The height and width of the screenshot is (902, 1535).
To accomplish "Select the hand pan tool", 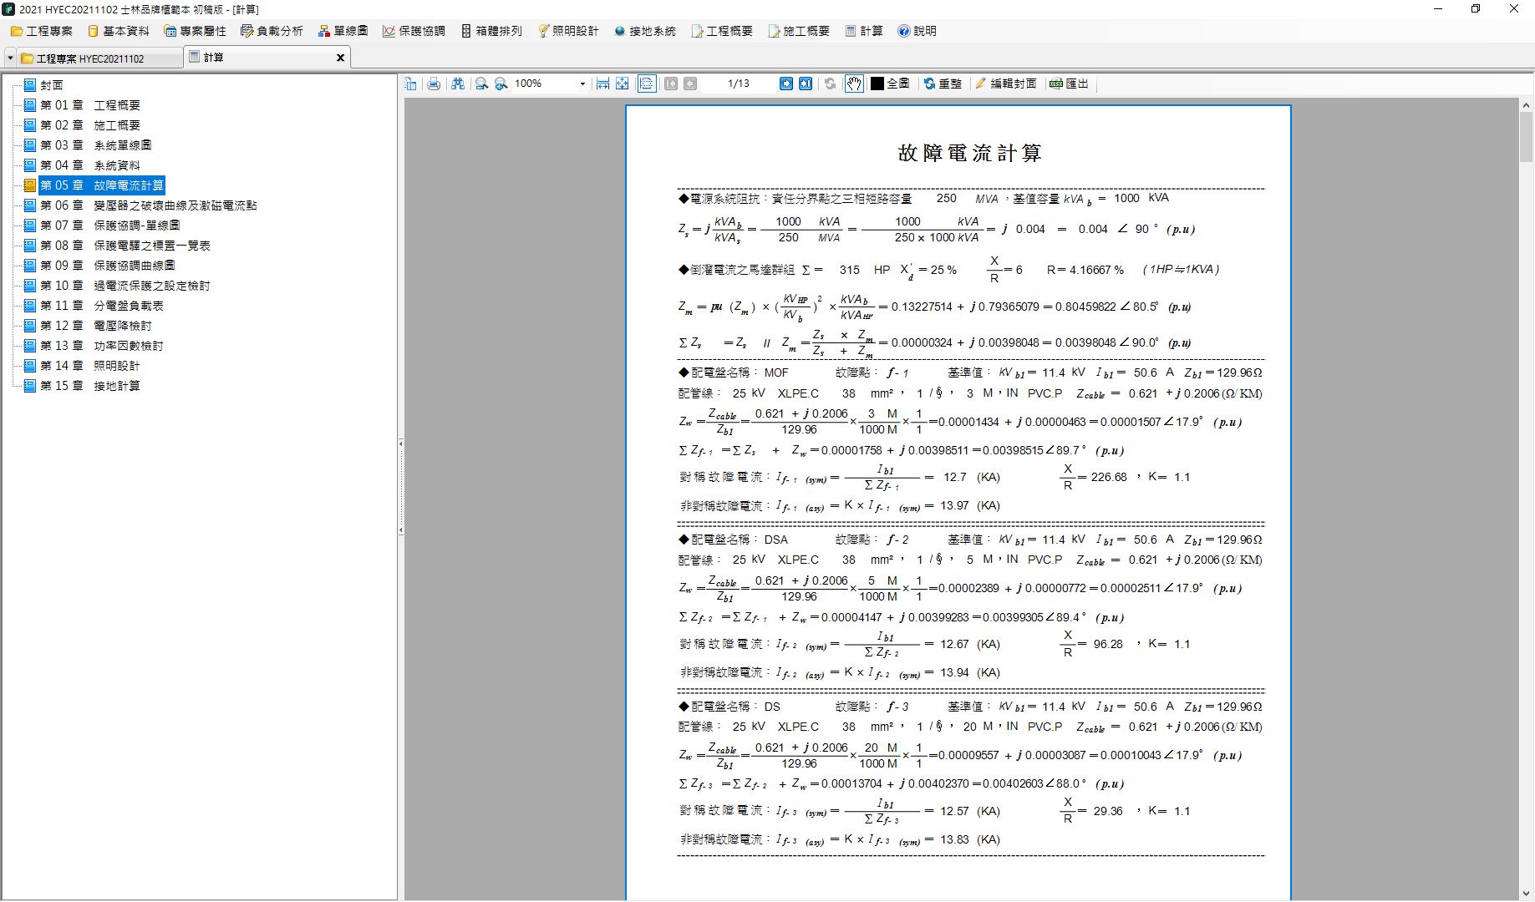I will click(x=854, y=84).
